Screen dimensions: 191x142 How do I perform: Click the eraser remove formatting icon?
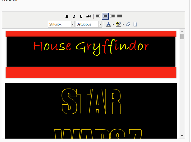coord(128,24)
